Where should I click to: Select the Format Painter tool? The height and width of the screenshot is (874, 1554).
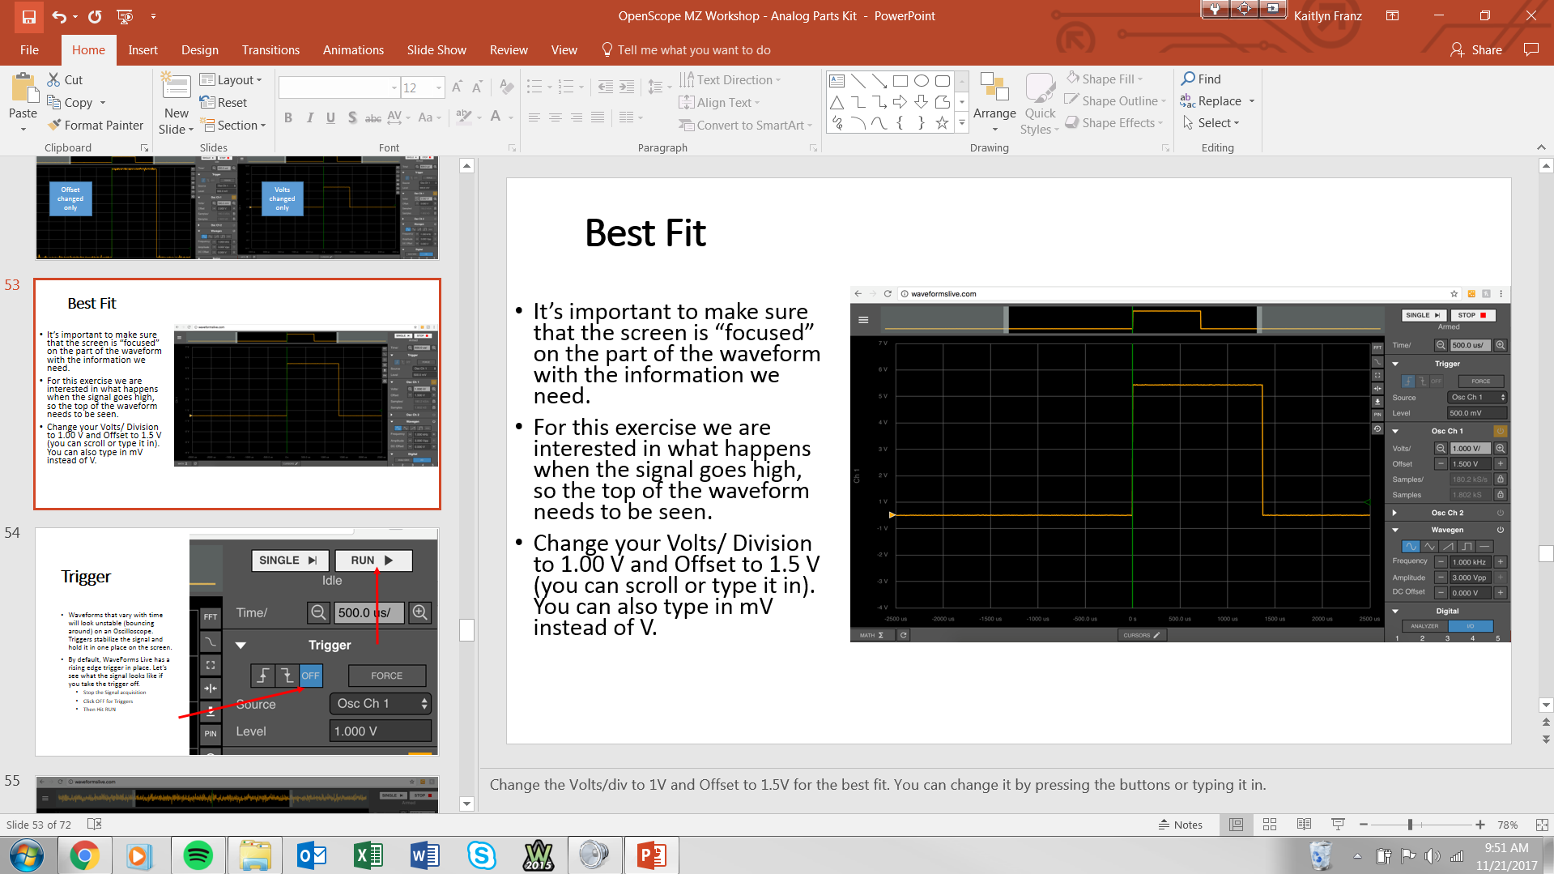coord(95,125)
